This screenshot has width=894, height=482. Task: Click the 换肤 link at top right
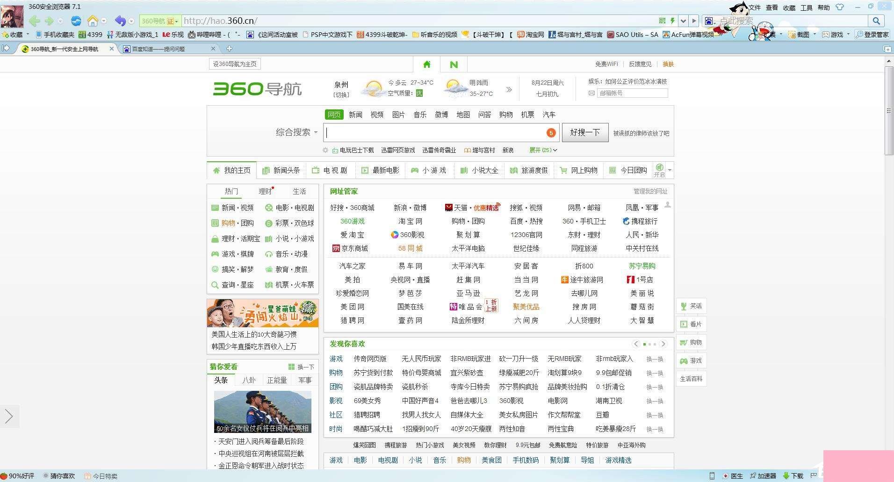(668, 64)
